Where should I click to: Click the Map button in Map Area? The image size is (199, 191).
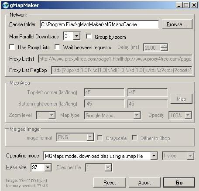pos(182,99)
